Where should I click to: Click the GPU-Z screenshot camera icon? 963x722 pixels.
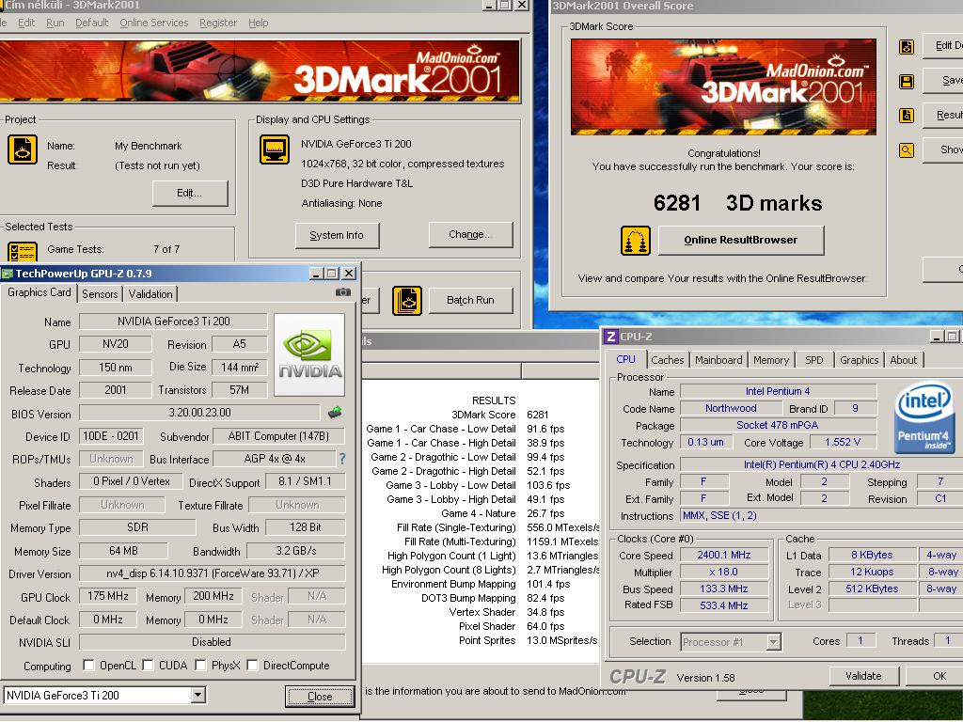[343, 292]
